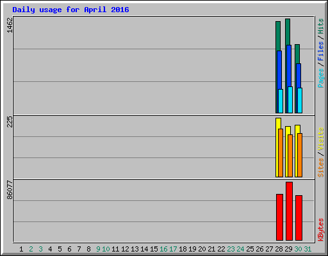328x256 pixels.
Task: Click the cyan Pages legend label
Action: coord(320,78)
